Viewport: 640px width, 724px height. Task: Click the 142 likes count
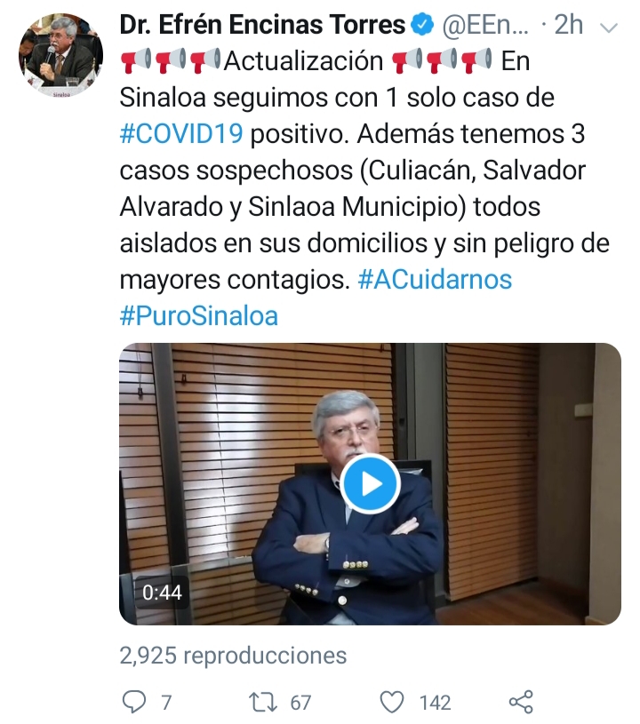435,703
